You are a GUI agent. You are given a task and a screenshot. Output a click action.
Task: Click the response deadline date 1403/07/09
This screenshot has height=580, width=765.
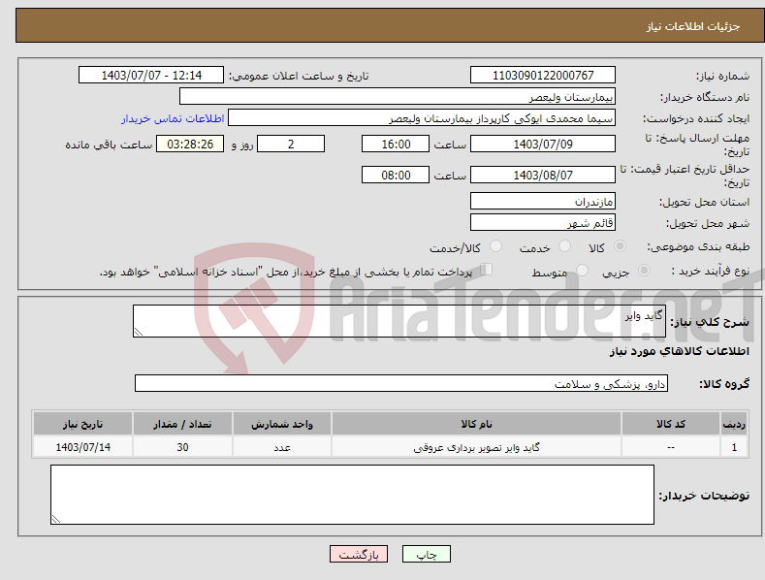pyautogui.click(x=543, y=144)
